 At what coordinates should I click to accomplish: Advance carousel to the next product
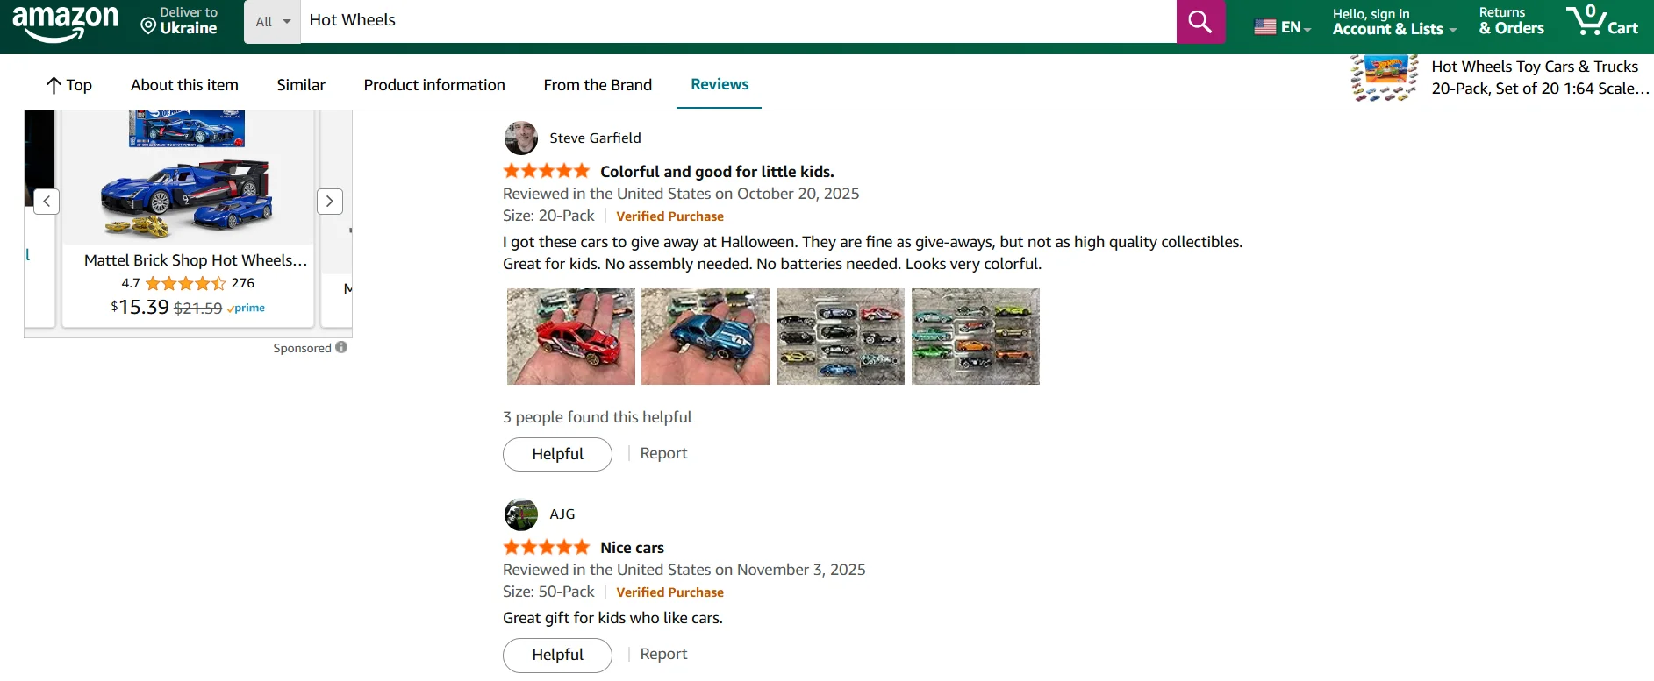click(329, 201)
